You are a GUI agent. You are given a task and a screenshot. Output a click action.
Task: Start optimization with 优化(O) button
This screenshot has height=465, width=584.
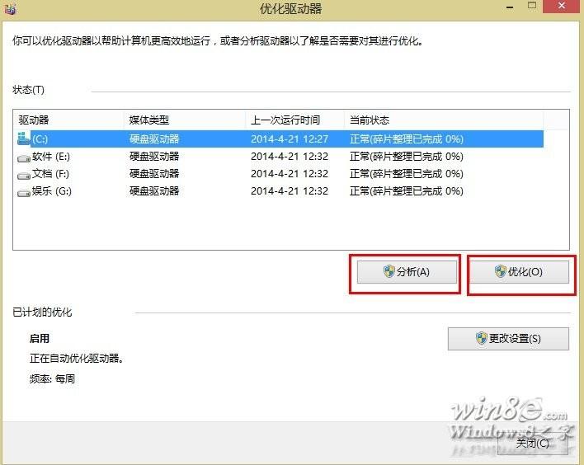[519, 272]
